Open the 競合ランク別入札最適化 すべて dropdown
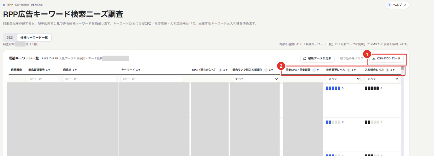 point(255,79)
